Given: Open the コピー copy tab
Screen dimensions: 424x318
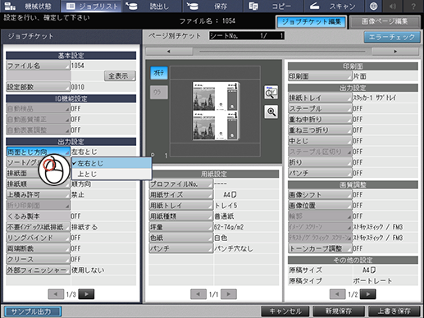Looking at the screenshot, I should pos(273,6).
